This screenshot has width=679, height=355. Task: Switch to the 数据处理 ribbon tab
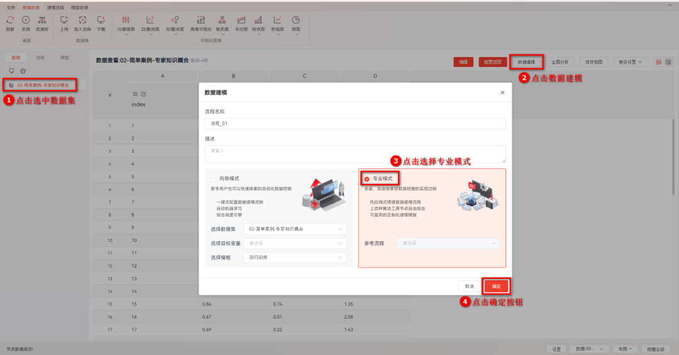coord(31,8)
